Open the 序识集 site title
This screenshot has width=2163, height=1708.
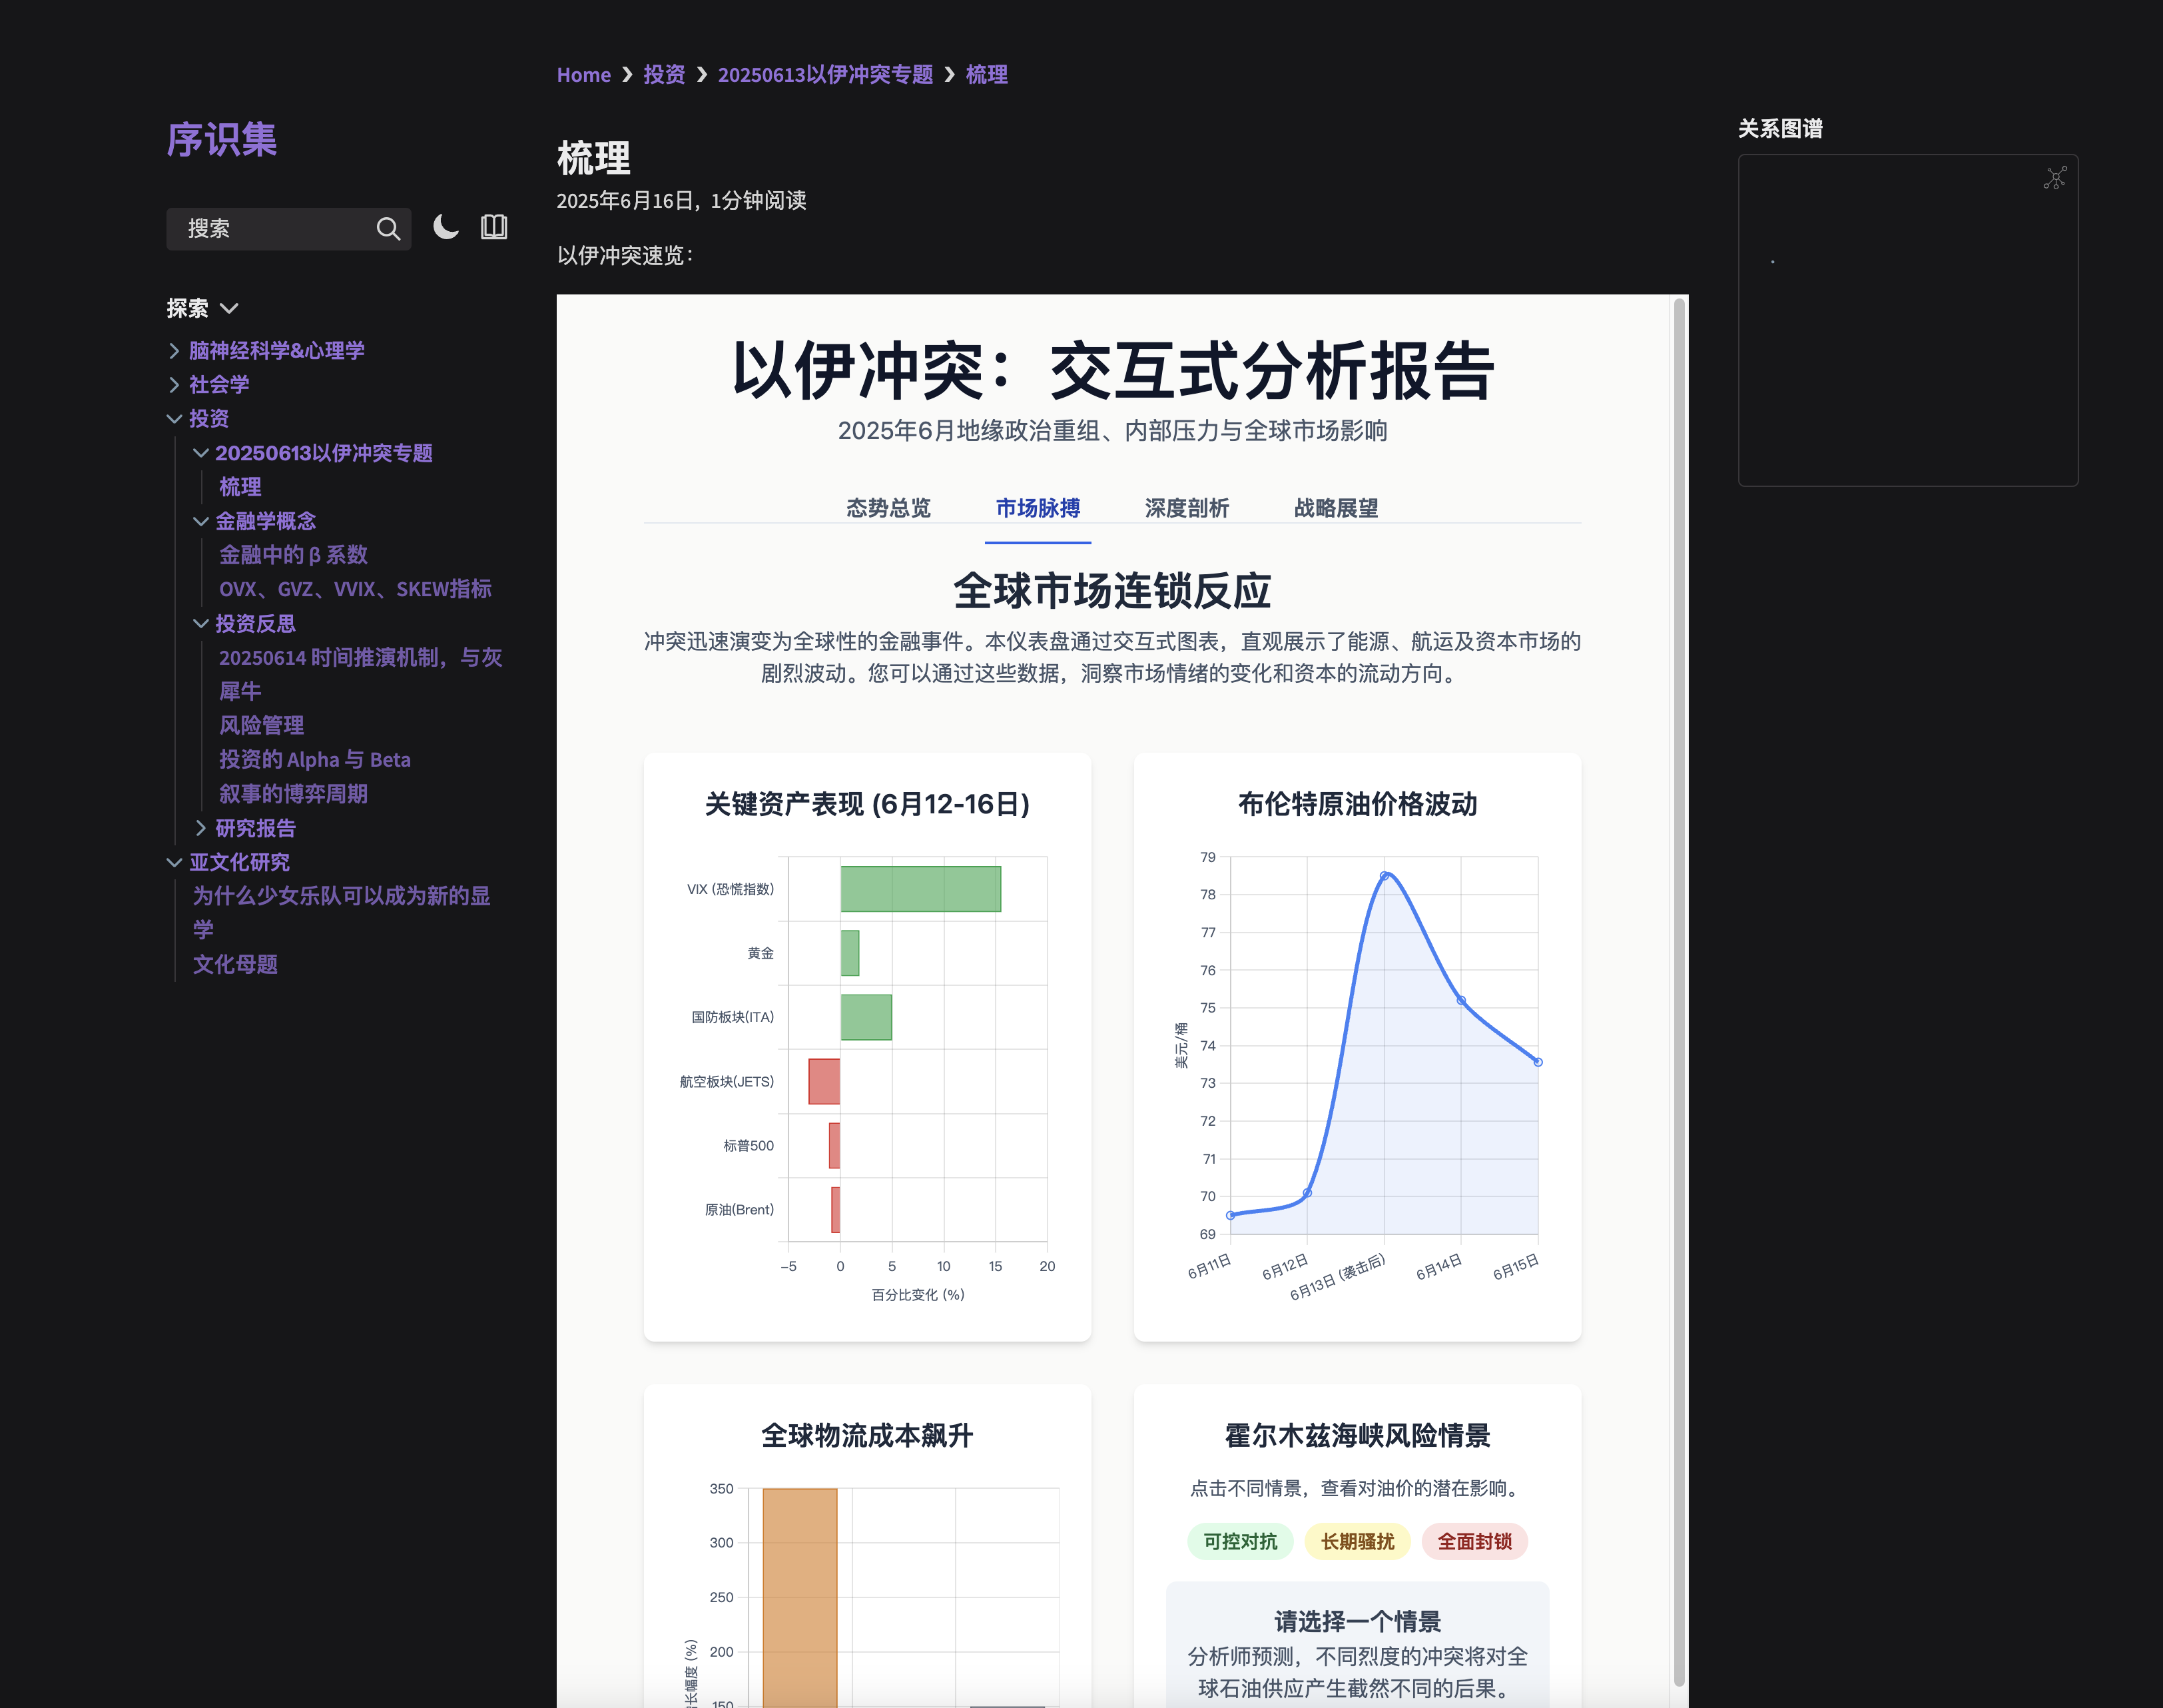pyautogui.click(x=222, y=139)
